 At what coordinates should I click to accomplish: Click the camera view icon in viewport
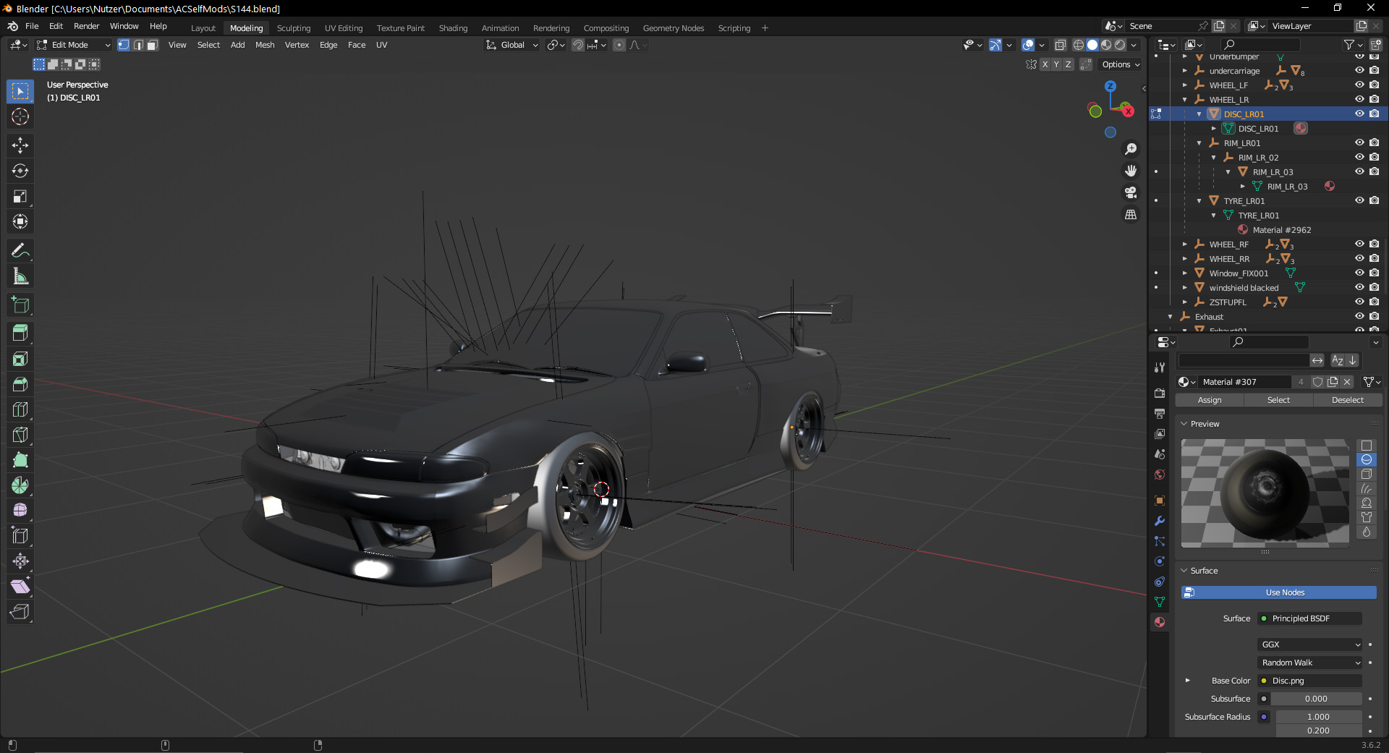1131,192
